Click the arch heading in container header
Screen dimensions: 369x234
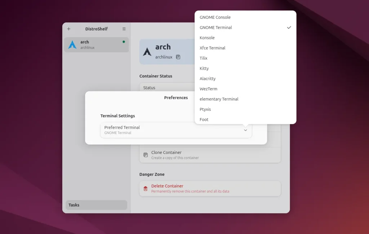(163, 47)
